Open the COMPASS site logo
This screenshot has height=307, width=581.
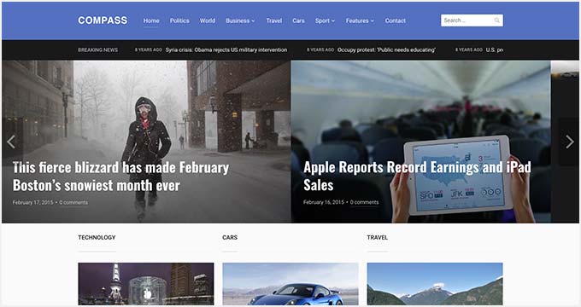pyautogui.click(x=103, y=20)
